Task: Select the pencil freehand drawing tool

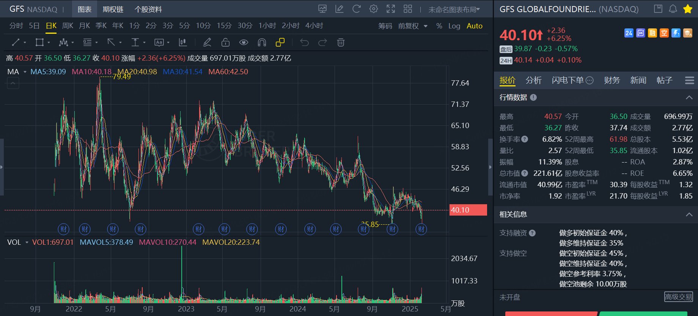Action: [x=207, y=42]
